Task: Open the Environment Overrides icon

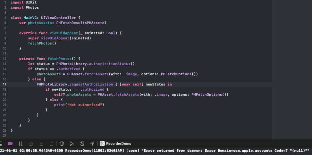Action: tap(82, 143)
